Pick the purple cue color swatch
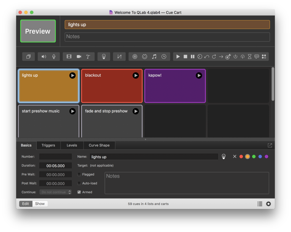This screenshot has width=291, height=232. pos(266,156)
